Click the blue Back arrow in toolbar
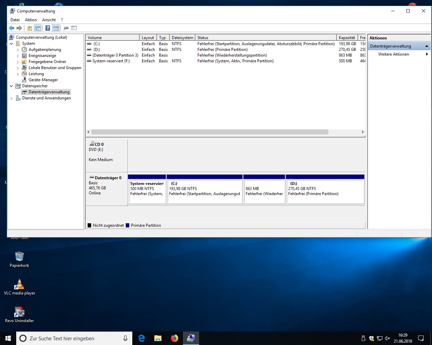432x345 pixels. pos(11,28)
